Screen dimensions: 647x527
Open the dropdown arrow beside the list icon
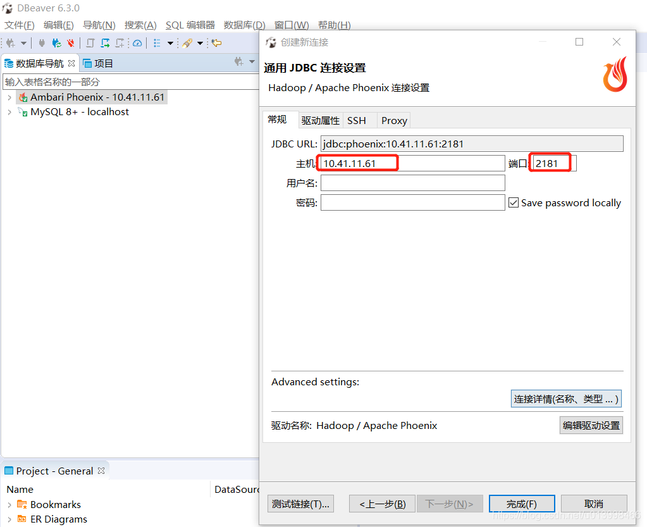coord(170,43)
